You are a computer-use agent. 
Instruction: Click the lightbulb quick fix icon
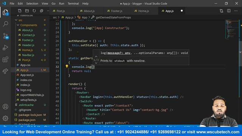(67, 66)
